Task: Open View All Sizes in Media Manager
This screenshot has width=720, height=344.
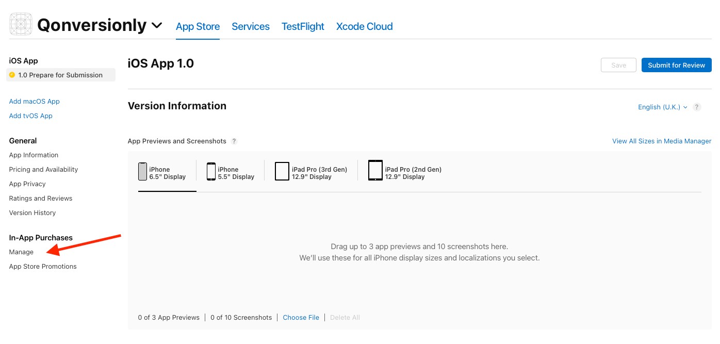Action: (x=662, y=141)
